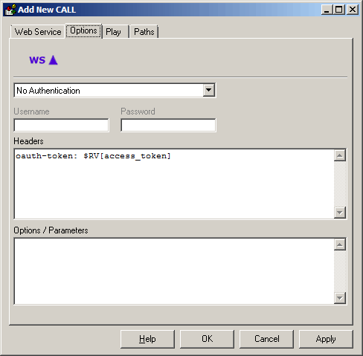Close the Add New CALL dialog
The height and width of the screenshot is (356, 363).
point(353,10)
